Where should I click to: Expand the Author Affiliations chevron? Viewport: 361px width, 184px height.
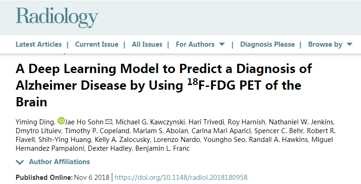click(20, 162)
